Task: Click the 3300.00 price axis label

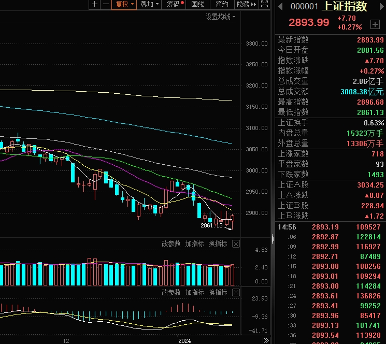Action: click(256, 44)
